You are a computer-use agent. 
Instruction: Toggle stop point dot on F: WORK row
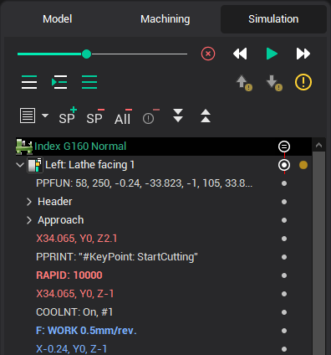pyautogui.click(x=284, y=331)
